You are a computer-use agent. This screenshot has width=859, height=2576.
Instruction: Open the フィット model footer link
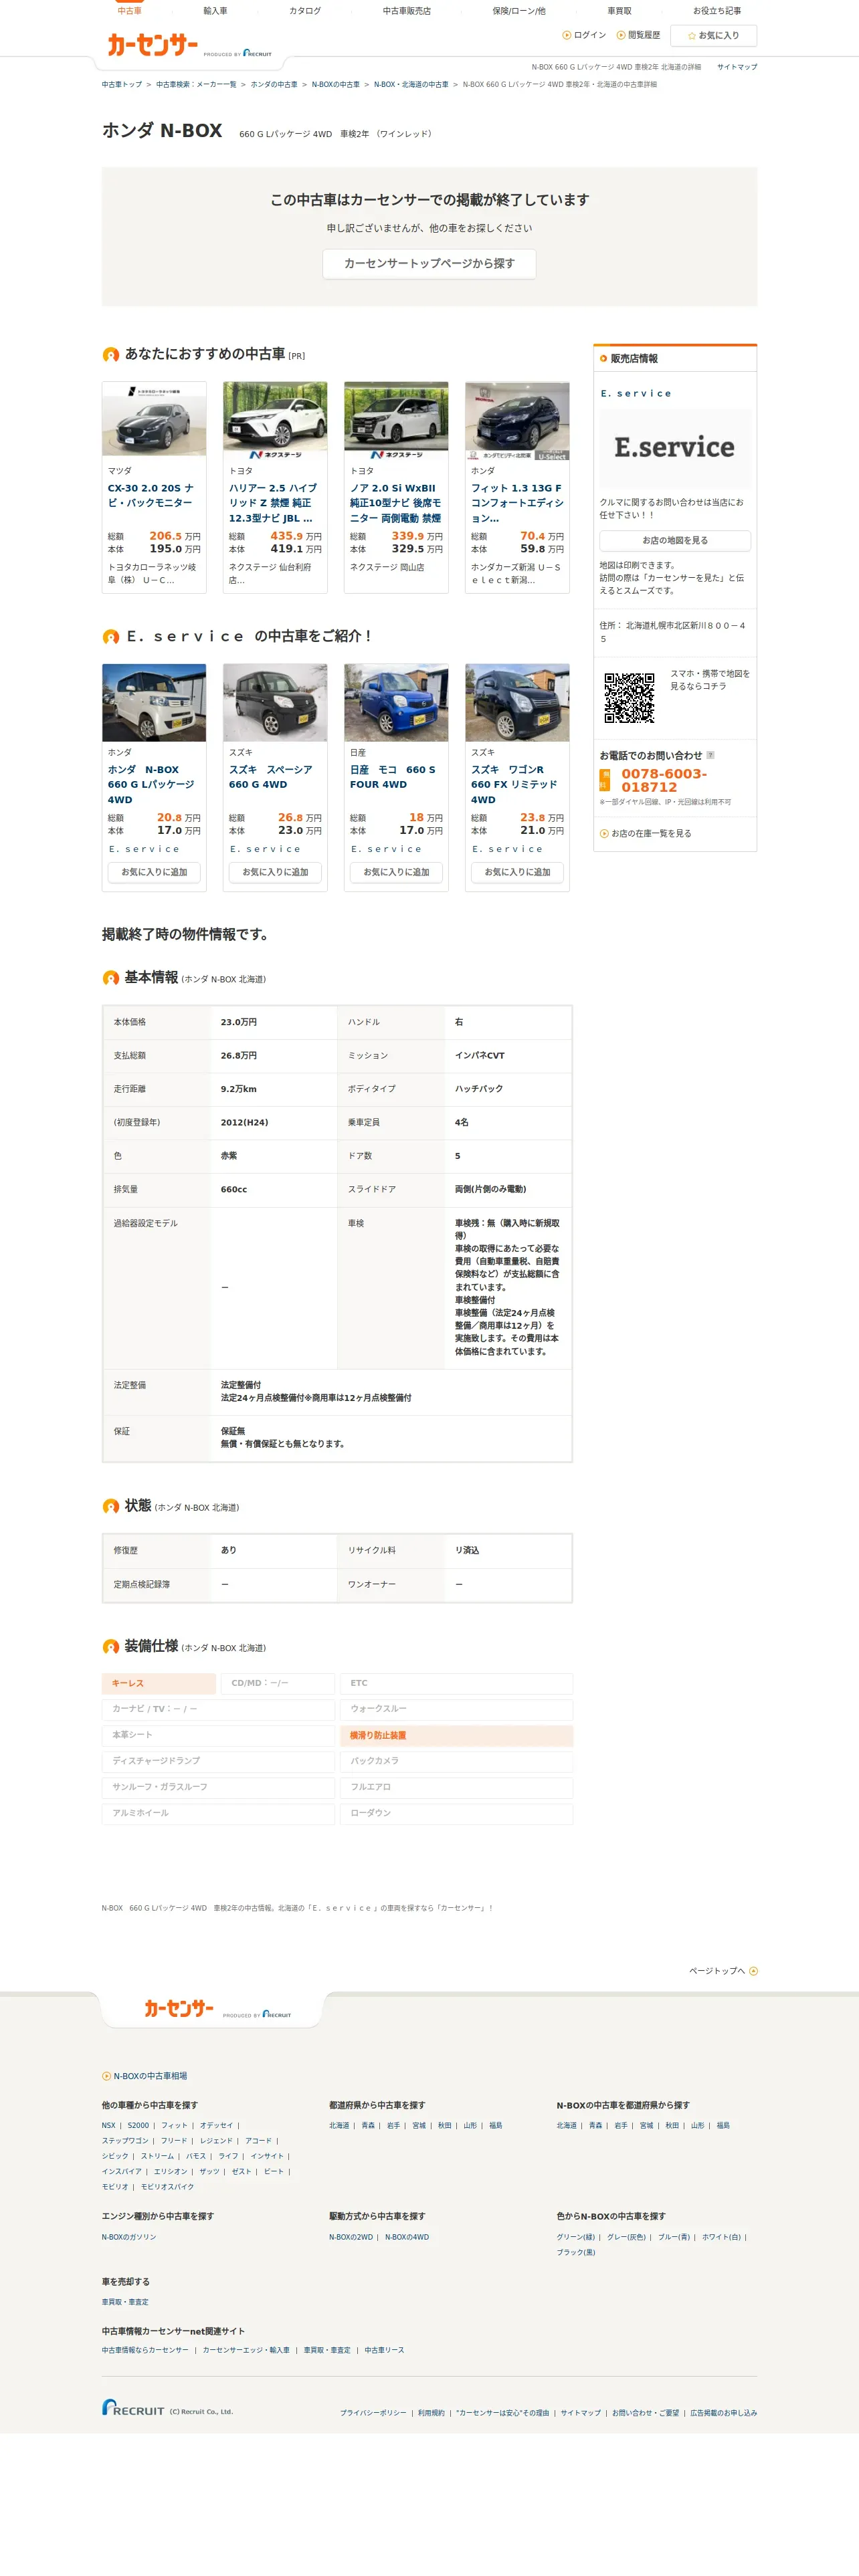[174, 2125]
